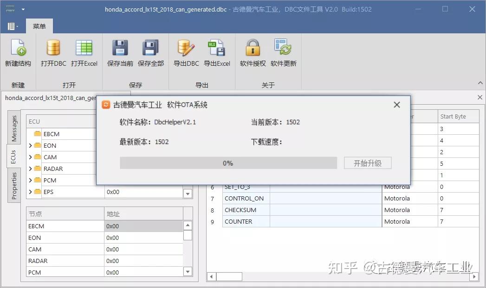
Task: Click the EPS folder icon in tree
Action: [x=38, y=192]
